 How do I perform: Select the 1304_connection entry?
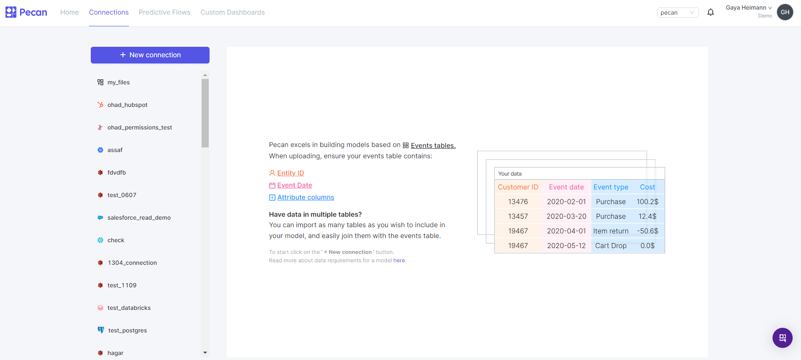point(133,263)
